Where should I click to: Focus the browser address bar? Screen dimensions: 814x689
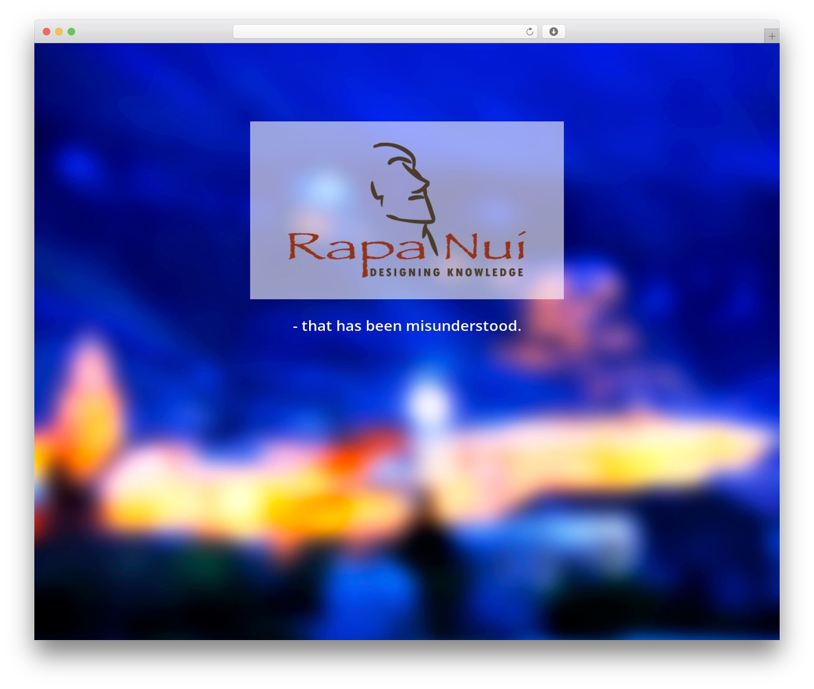pyautogui.click(x=385, y=32)
